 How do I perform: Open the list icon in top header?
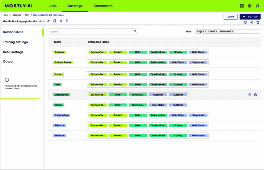242,6
